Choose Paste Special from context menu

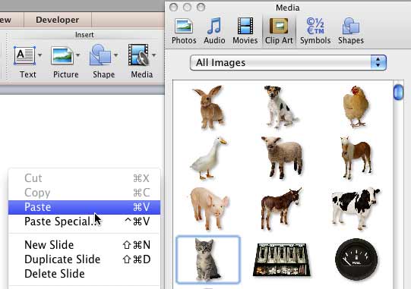pyautogui.click(x=84, y=221)
